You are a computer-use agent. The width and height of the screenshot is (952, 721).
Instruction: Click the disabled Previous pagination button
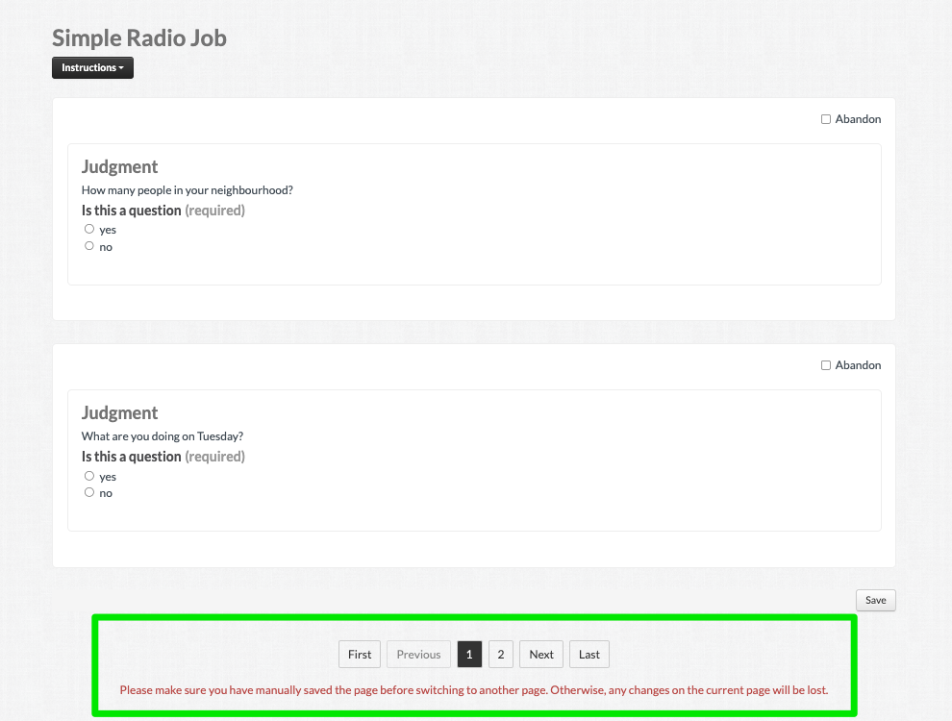click(418, 655)
